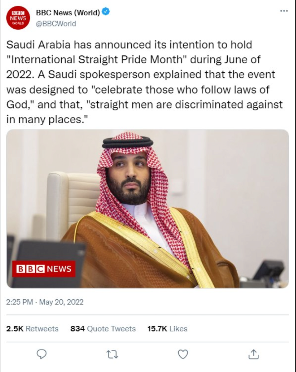View the 834 Quote Tweets list

(103, 329)
